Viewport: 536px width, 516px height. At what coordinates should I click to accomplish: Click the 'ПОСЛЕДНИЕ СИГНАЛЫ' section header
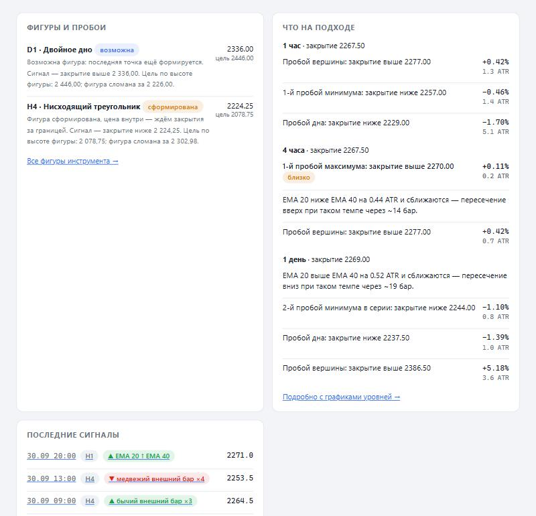(73, 435)
